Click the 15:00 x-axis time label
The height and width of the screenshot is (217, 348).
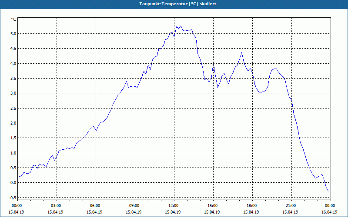213,206
